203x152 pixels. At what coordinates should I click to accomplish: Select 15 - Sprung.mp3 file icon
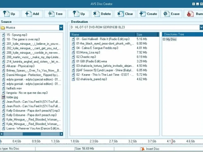pos(4,35)
